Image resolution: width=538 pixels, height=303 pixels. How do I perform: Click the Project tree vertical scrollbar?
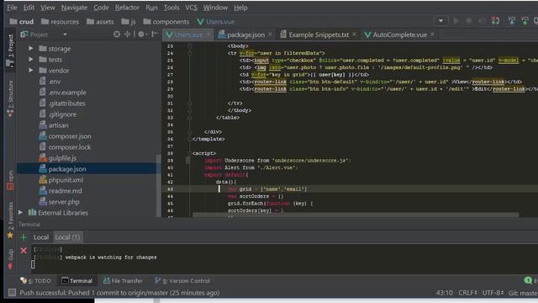tap(159, 185)
